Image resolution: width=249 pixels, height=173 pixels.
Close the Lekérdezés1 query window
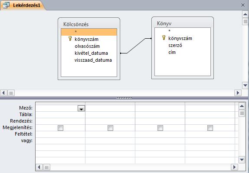[x=242, y=5]
